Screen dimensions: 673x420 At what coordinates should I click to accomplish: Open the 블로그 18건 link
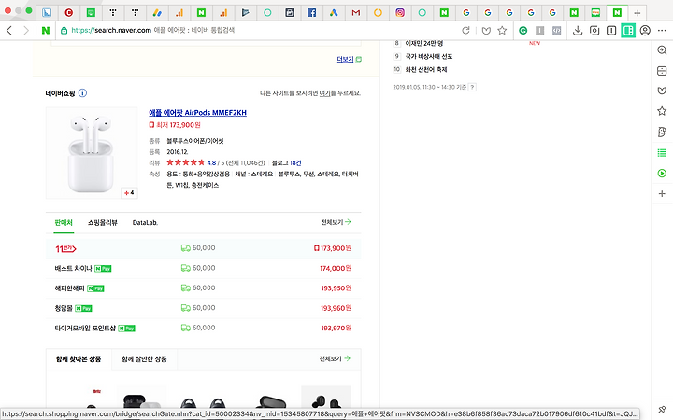(286, 162)
